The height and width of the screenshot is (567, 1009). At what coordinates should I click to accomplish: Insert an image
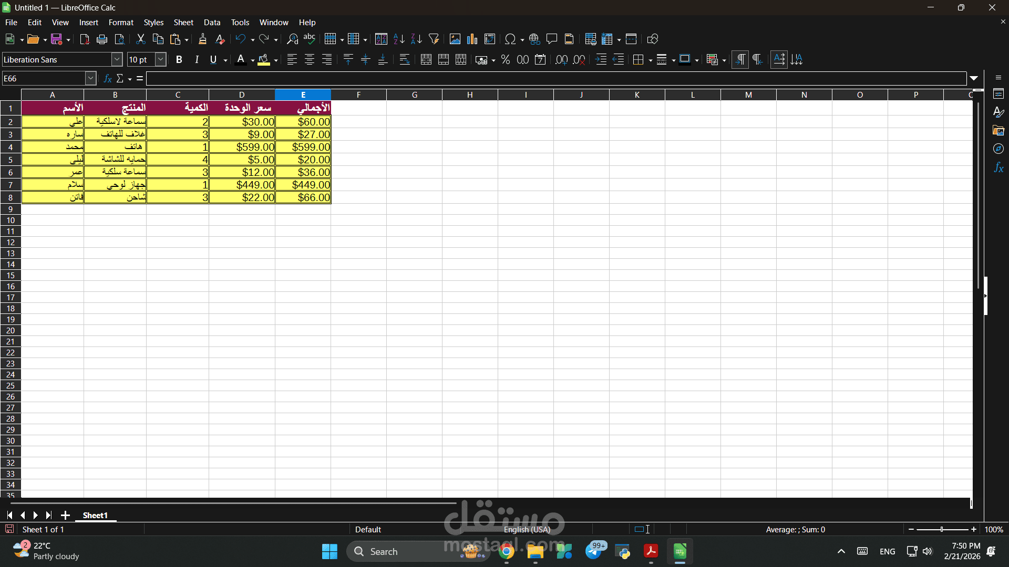(x=455, y=39)
